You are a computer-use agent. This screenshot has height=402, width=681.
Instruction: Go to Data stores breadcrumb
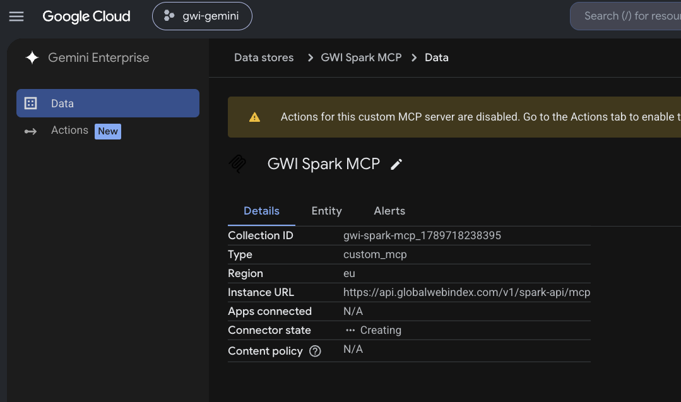pos(264,57)
